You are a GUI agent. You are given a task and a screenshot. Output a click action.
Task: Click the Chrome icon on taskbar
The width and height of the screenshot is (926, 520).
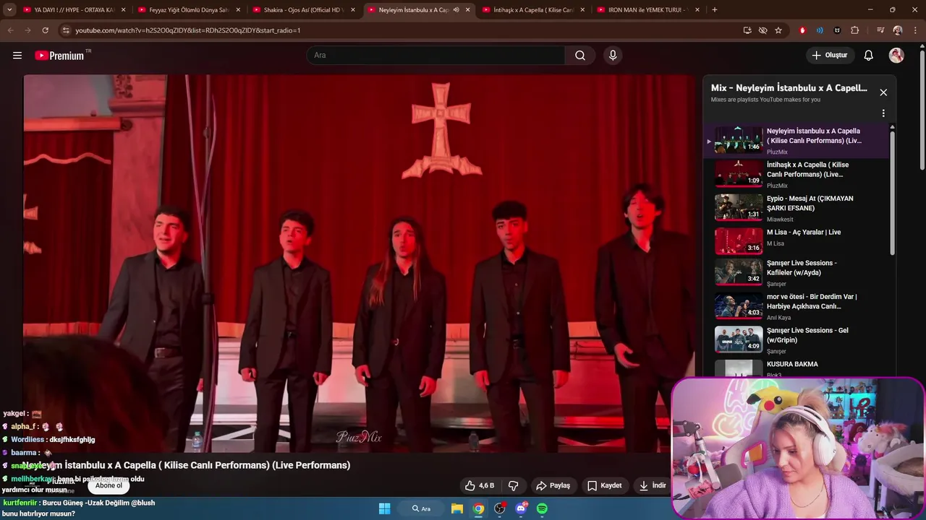click(478, 508)
